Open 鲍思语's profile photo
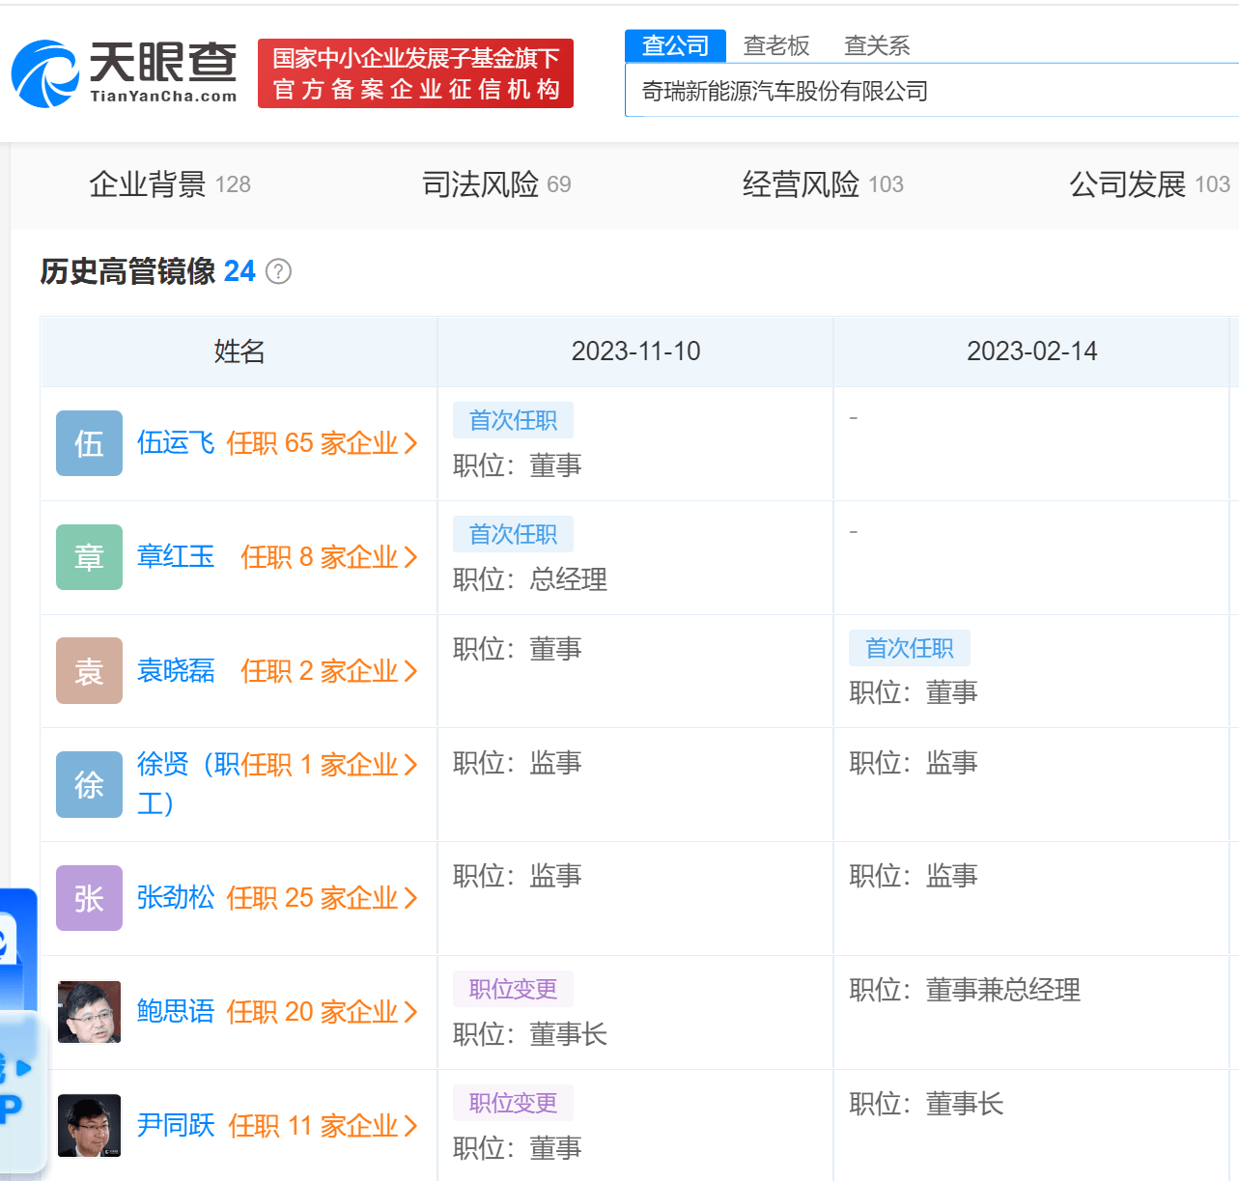Viewport: 1239px width, 1181px height. (89, 1012)
